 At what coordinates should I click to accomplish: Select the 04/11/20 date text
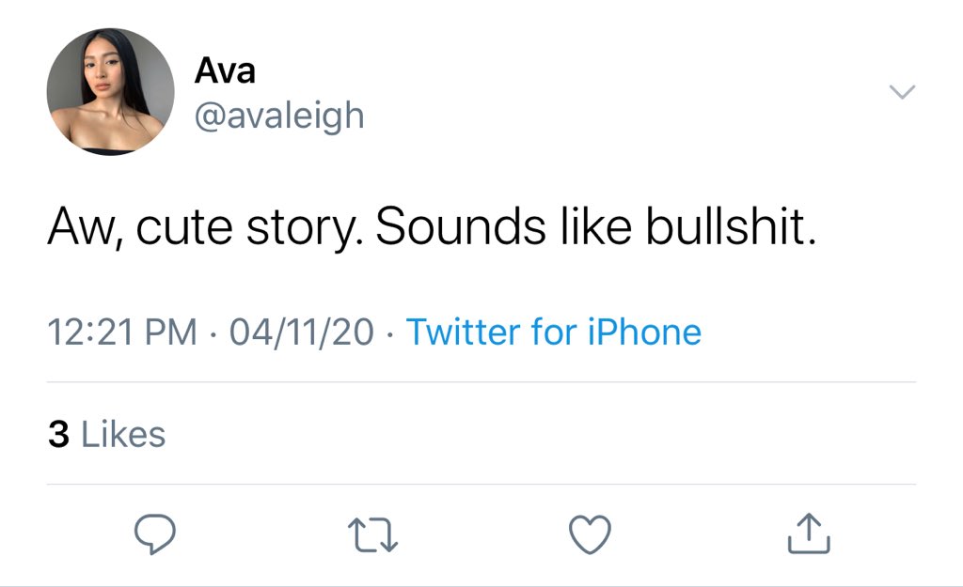[x=302, y=332]
